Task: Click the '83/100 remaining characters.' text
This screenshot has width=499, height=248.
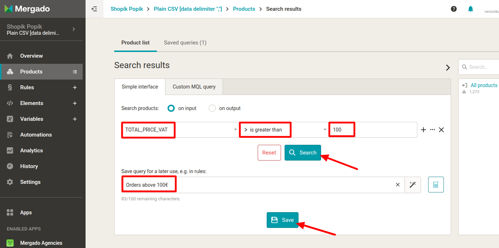Action: point(151,199)
